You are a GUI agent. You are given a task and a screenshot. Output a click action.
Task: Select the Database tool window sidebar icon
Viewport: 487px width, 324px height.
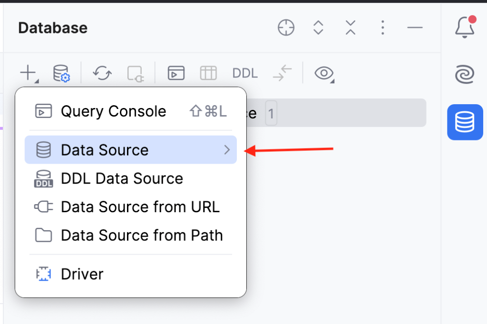(x=465, y=122)
